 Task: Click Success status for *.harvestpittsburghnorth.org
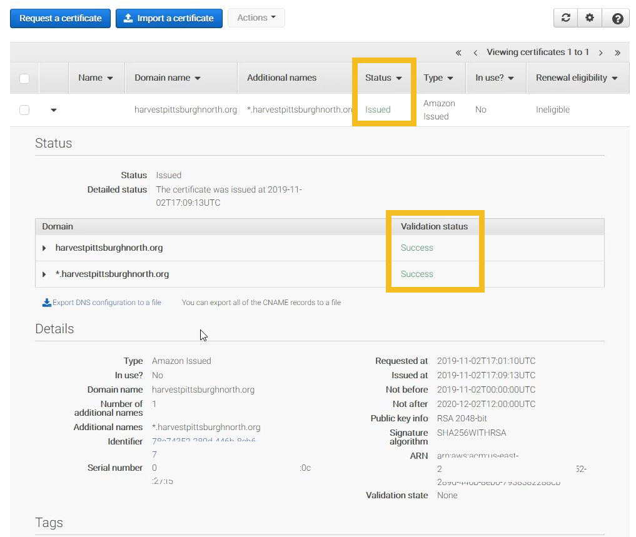[417, 274]
